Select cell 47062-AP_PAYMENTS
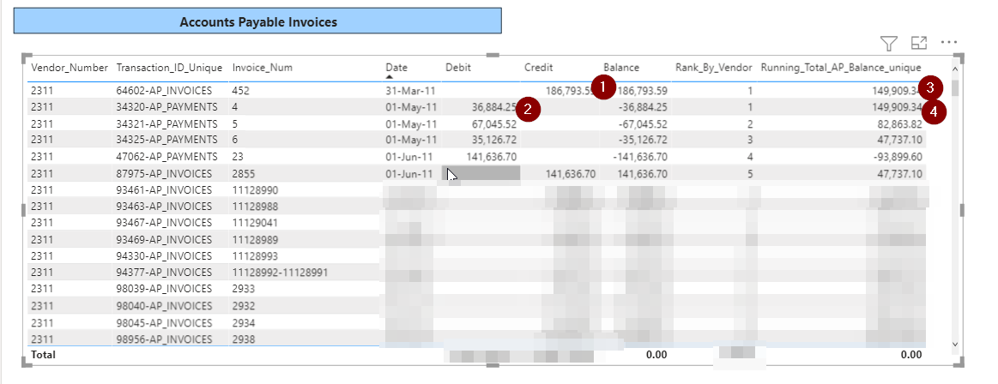This screenshot has width=998, height=384. pos(166,156)
